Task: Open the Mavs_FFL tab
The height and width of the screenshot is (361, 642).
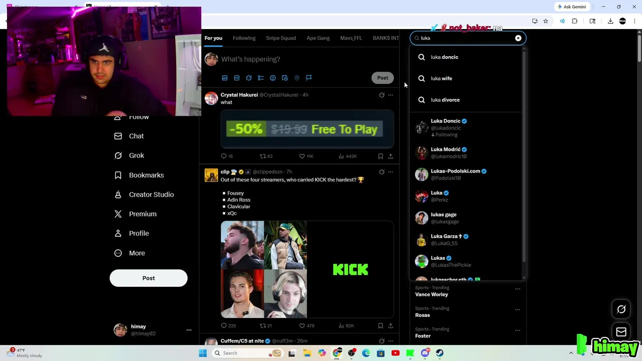Action: (x=351, y=38)
